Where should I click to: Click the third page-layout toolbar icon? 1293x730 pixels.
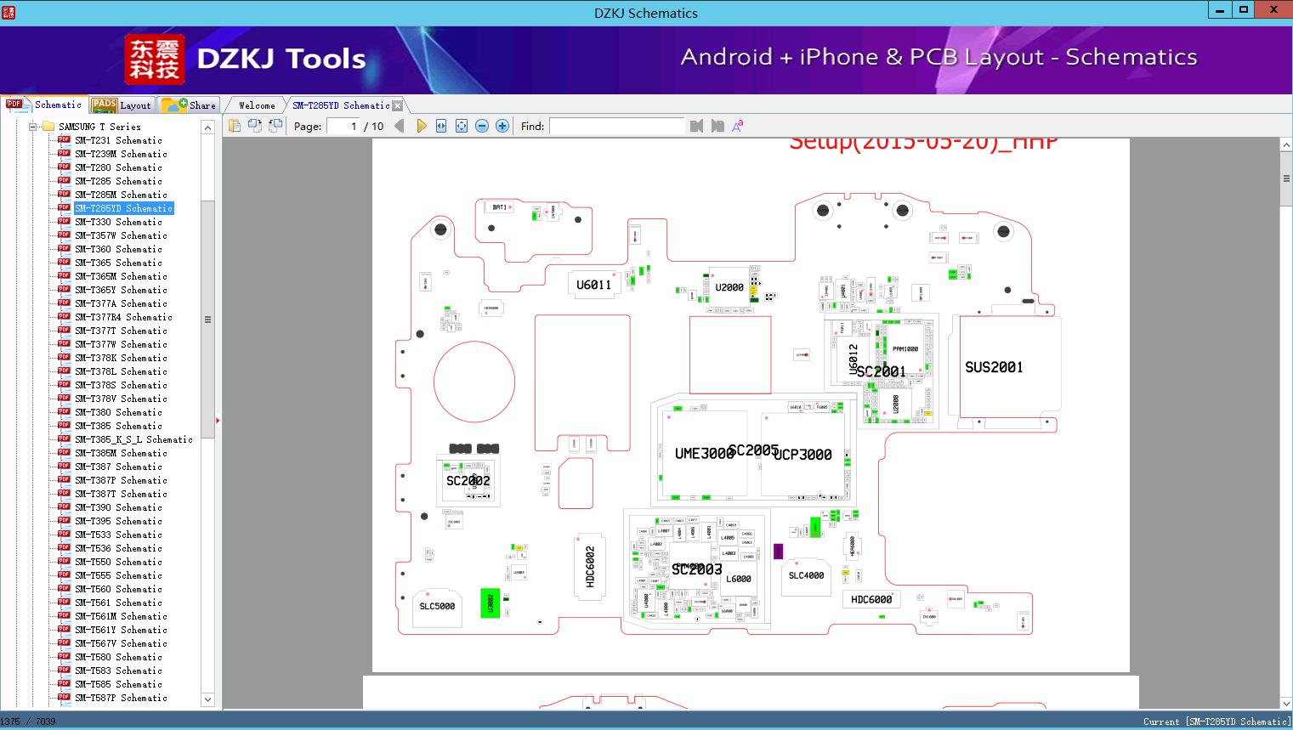pos(275,126)
